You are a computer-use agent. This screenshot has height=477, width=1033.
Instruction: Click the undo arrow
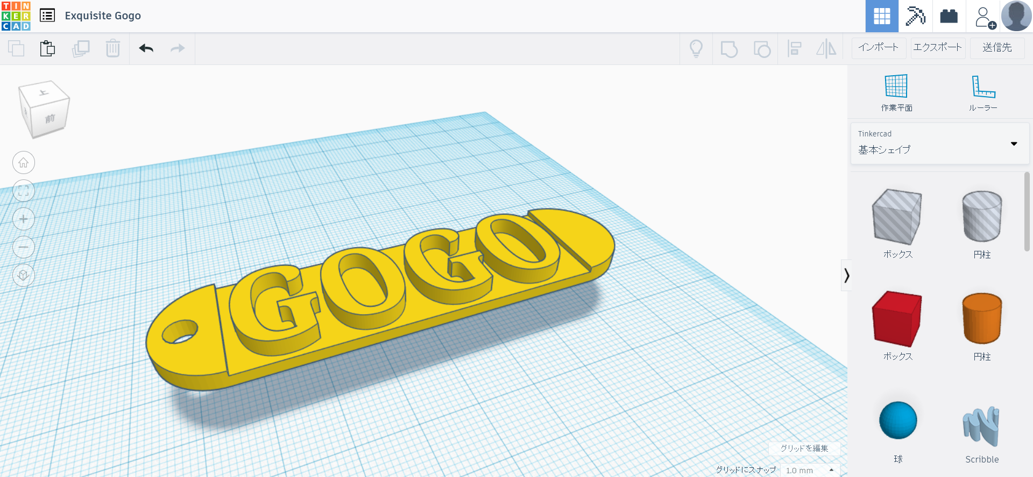(146, 48)
